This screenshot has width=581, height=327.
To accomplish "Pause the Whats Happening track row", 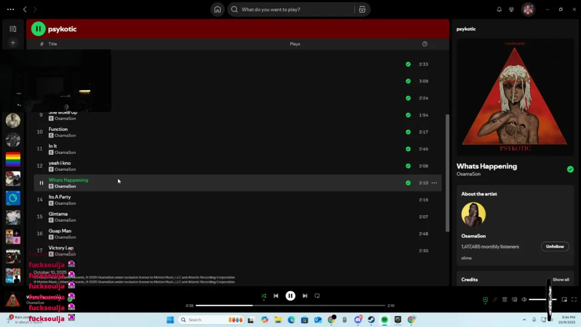I will [41, 183].
